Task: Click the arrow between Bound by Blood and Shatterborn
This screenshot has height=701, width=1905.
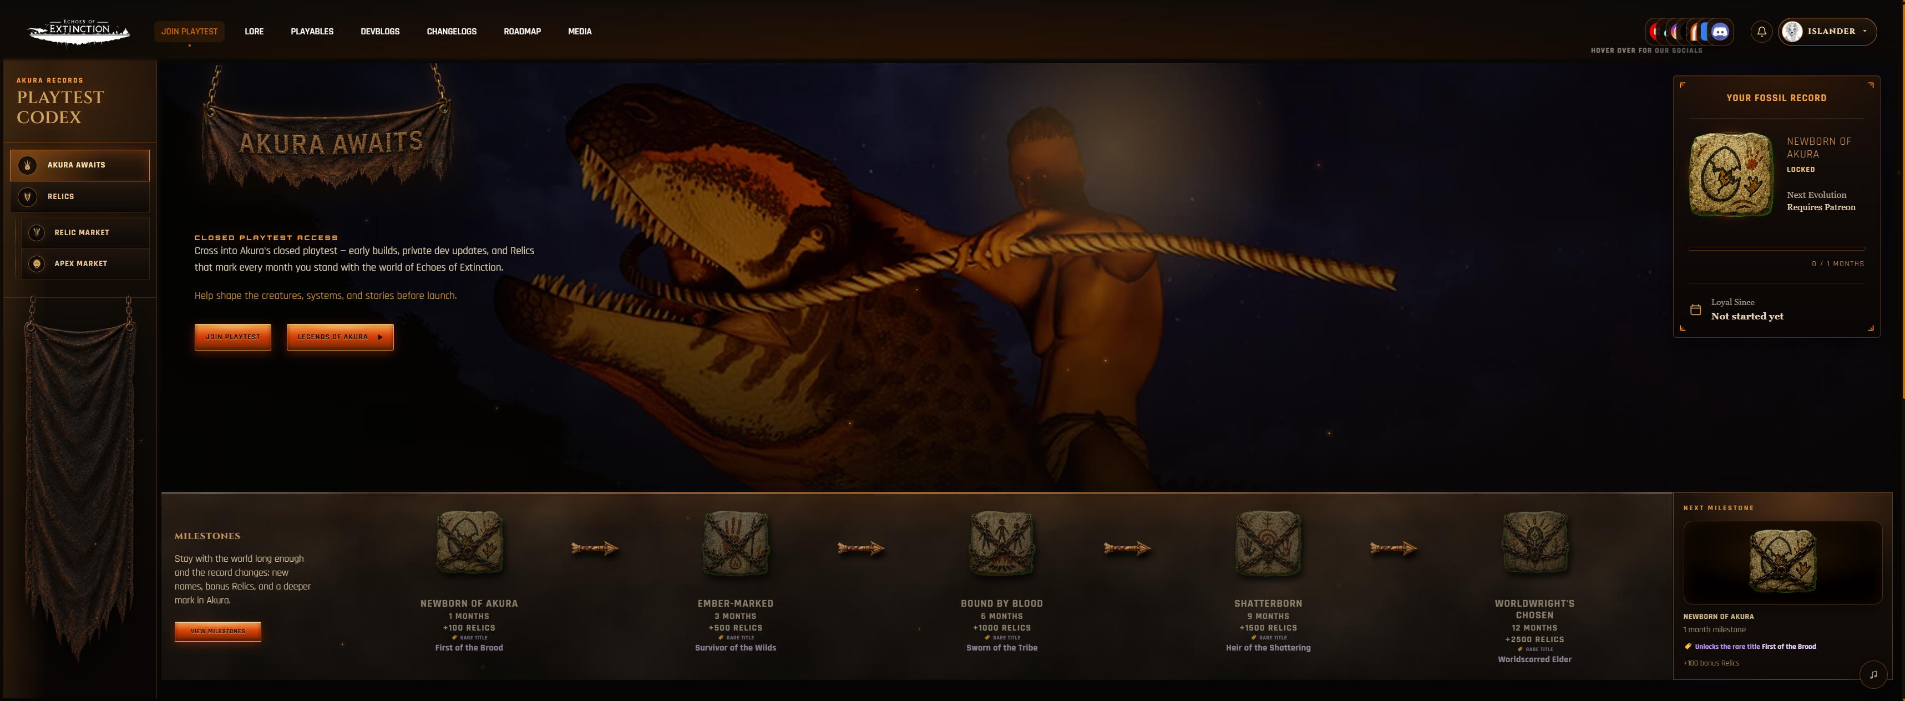Action: [1127, 548]
